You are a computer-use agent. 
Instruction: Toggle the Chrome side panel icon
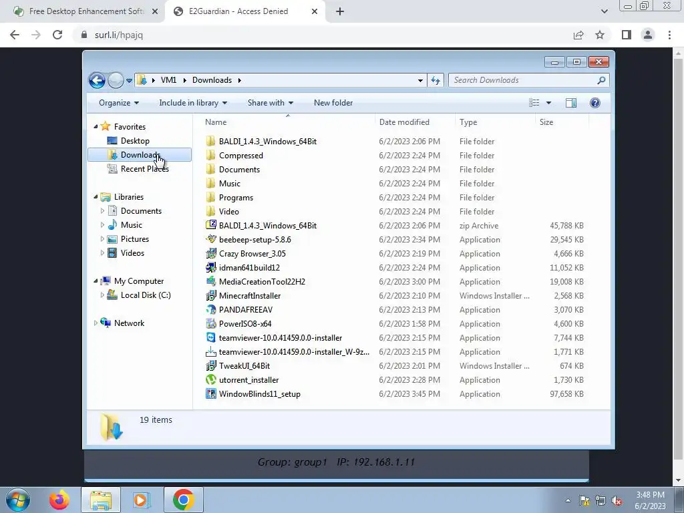pyautogui.click(x=627, y=35)
